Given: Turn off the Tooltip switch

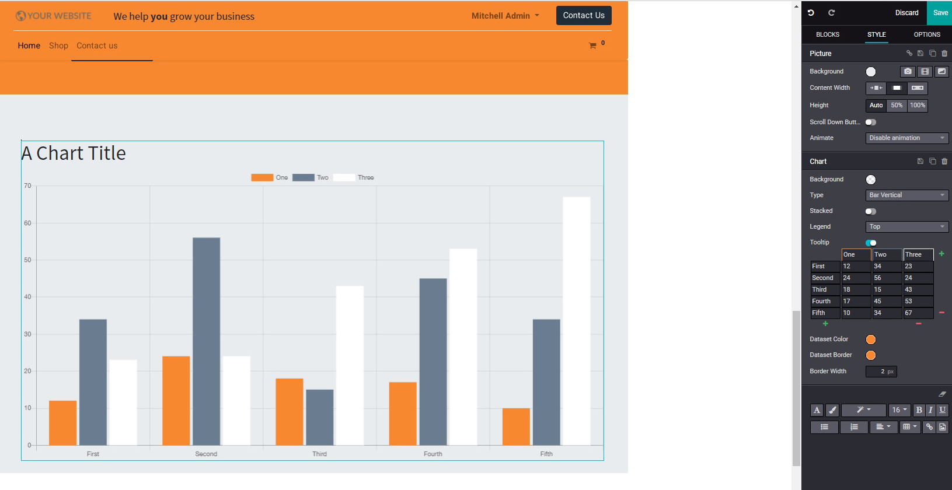Looking at the screenshot, I should tap(870, 243).
